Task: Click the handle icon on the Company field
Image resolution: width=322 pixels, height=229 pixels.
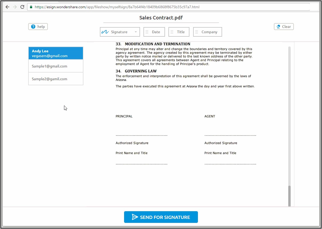Action: pos(197,32)
